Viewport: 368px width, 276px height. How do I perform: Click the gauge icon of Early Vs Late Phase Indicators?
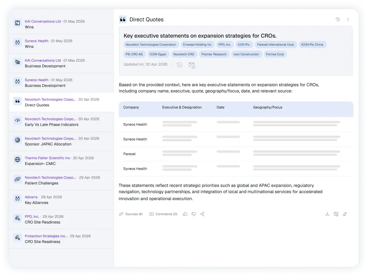[17, 120]
